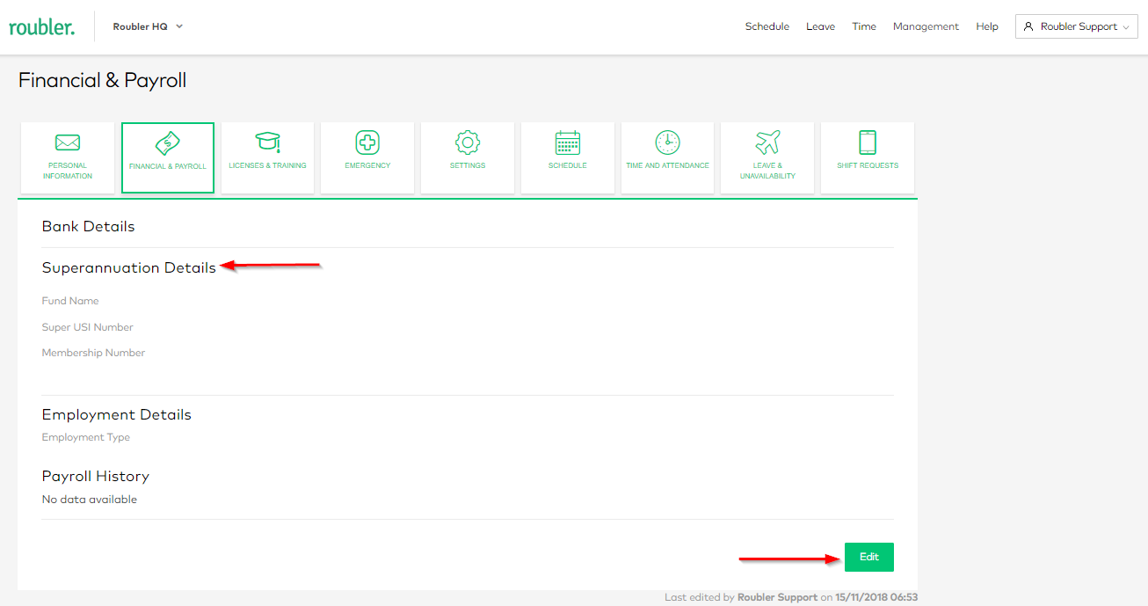The image size is (1148, 606).
Task: Open the Time menu
Action: 864,26
